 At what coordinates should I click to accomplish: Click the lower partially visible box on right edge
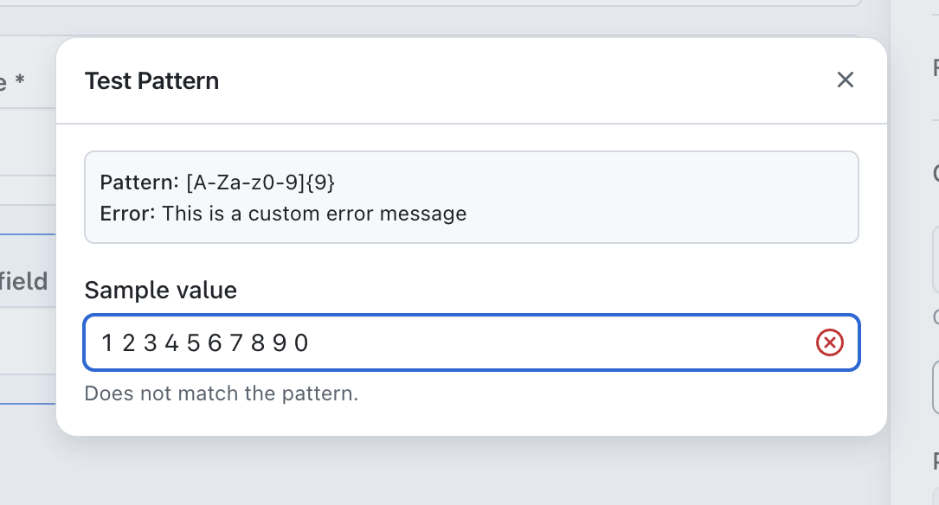(x=935, y=387)
